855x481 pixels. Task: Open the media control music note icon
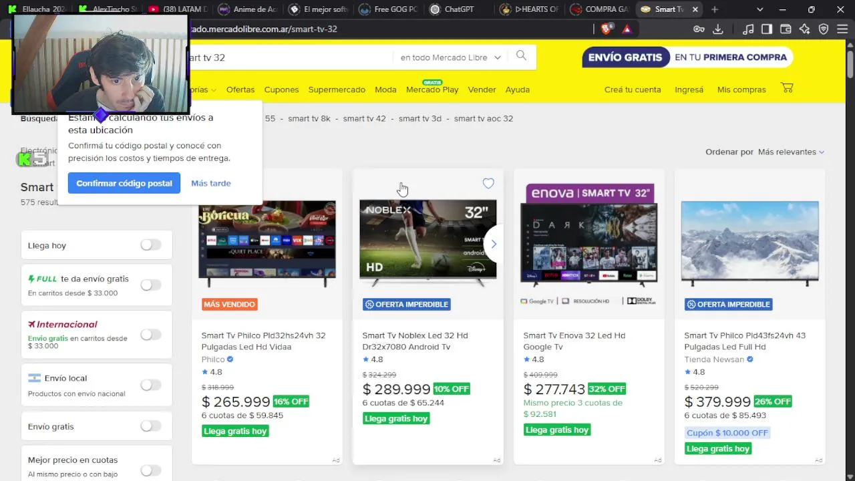pyautogui.click(x=748, y=29)
